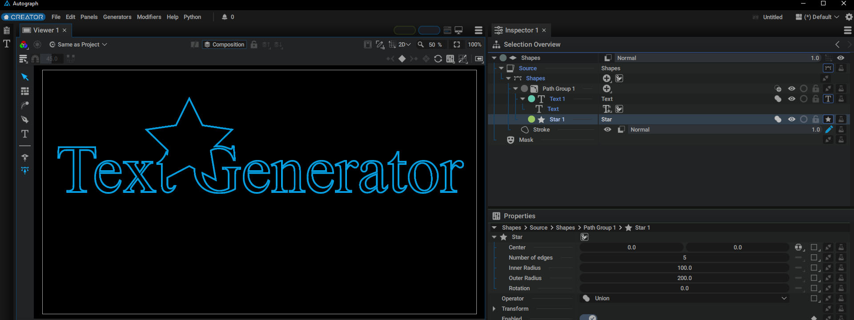Click the magnifier zoom icon

(421, 44)
